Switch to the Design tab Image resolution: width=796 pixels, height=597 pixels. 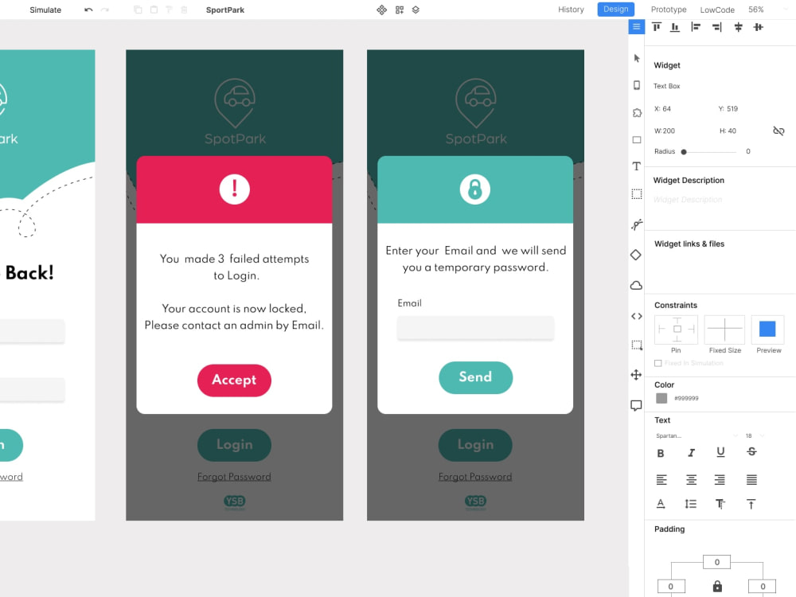coord(616,9)
